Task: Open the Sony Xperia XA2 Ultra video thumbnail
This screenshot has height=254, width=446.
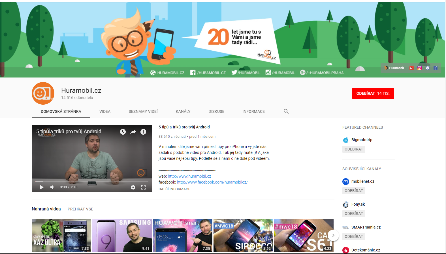Action: 61,235
